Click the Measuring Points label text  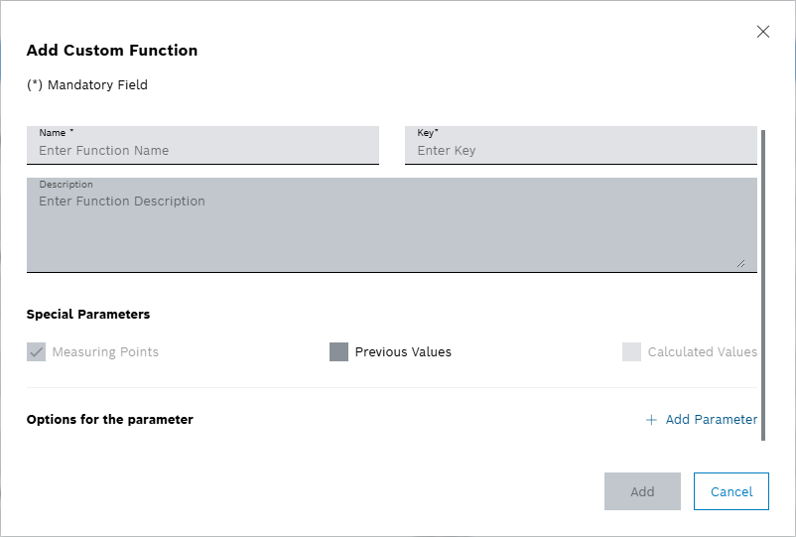[x=105, y=352]
